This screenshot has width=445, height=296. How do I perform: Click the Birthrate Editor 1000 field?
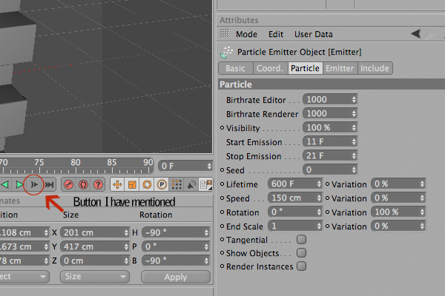(330, 99)
